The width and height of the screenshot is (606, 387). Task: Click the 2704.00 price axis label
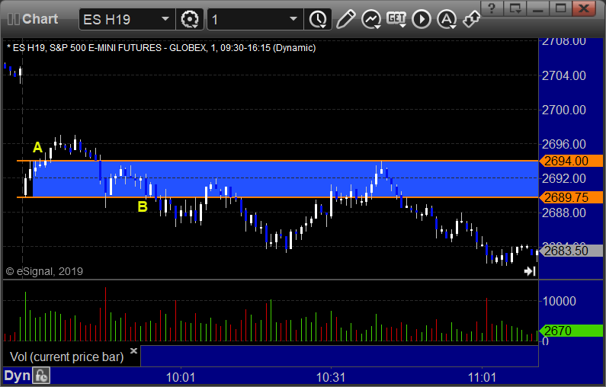pos(564,75)
